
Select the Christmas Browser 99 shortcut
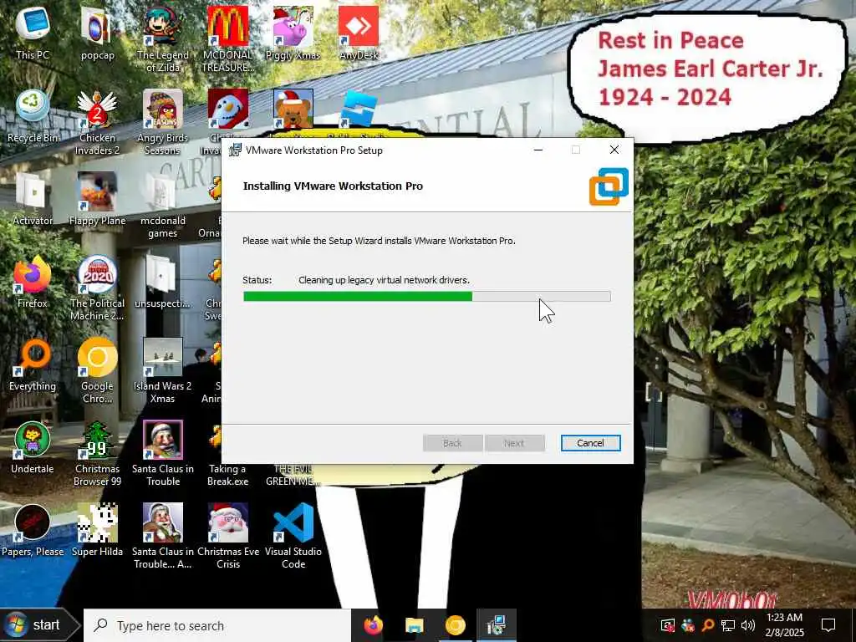coord(97,454)
